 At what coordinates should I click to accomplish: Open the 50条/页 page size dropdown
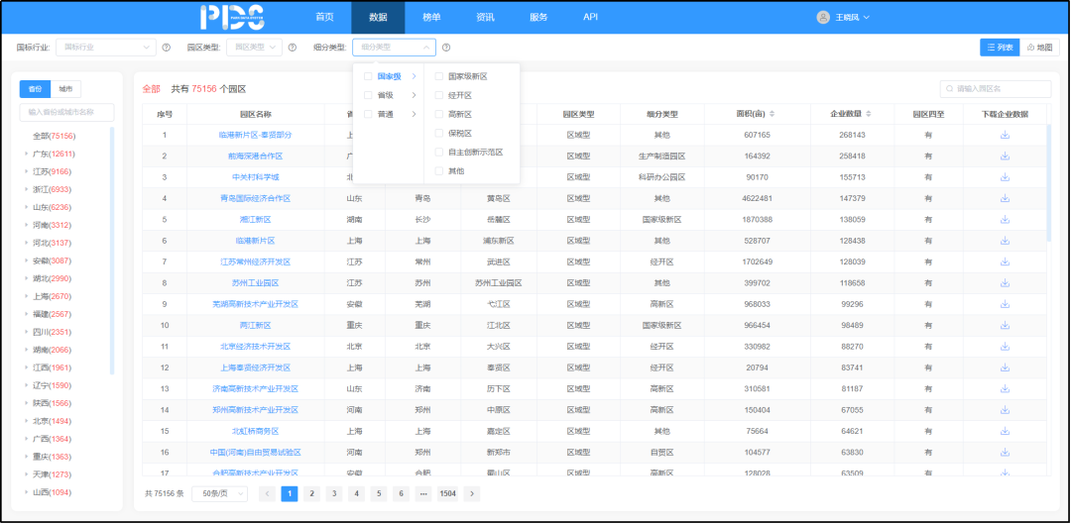pos(219,493)
